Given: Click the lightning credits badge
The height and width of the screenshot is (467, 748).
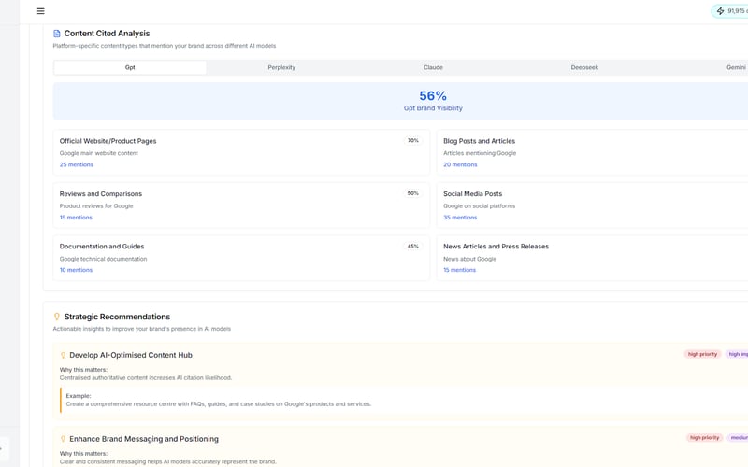Looking at the screenshot, I should pos(730,11).
